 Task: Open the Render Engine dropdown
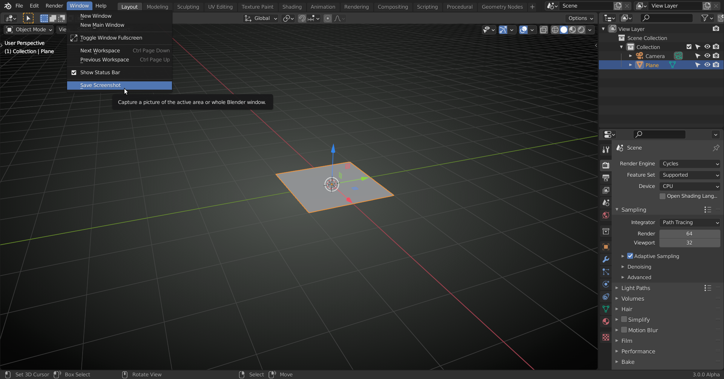click(690, 164)
